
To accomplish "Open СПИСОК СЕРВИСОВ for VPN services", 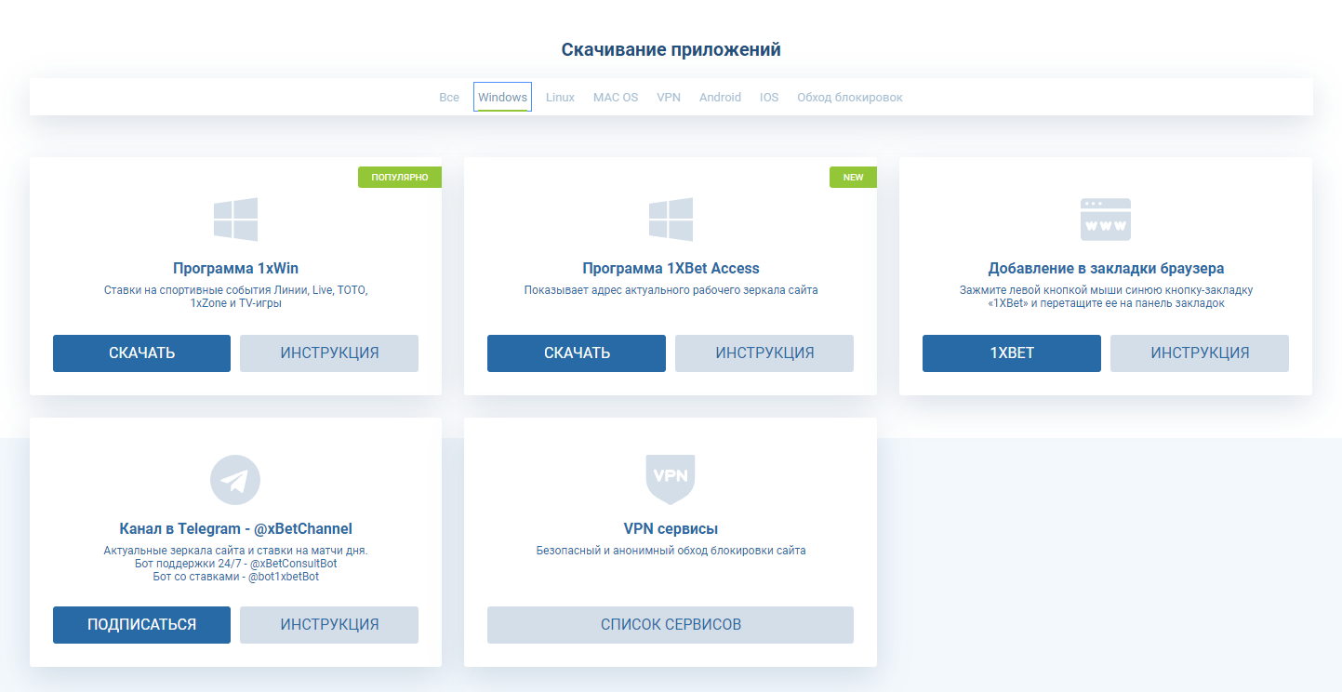I will click(x=671, y=625).
